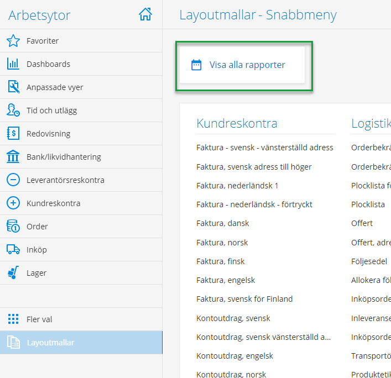Show Fler val options
Screen dimensions: 391x378
[x=81, y=319]
